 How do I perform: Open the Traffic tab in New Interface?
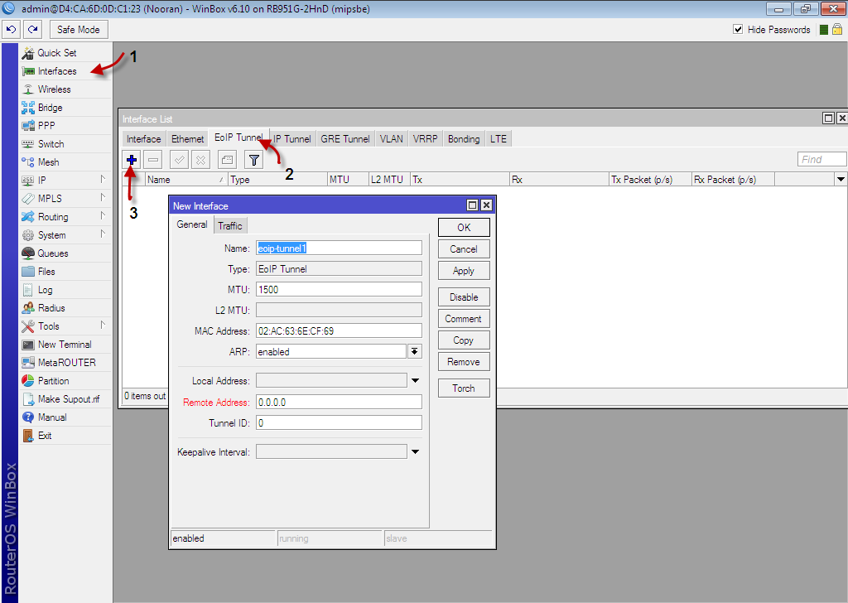click(x=230, y=226)
